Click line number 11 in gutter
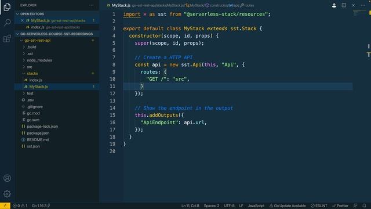This screenshot has width=371, height=209. pos(112,87)
